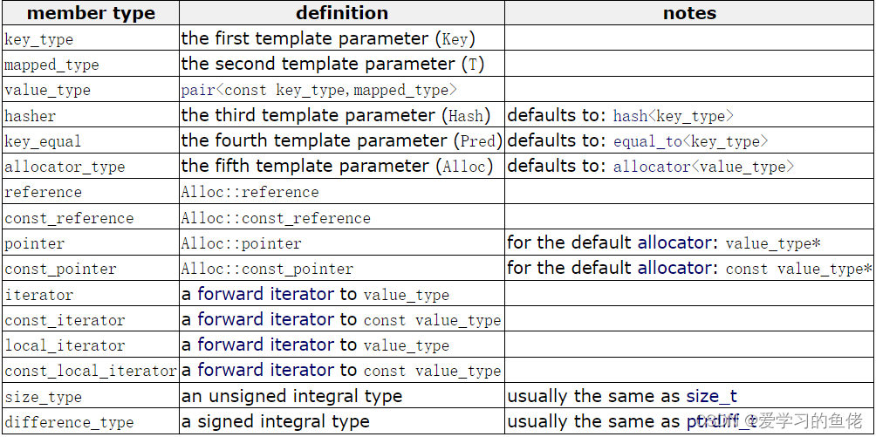Viewport: 876px width, 437px height.
Task: Click the "definition" column header
Action: [342, 13]
